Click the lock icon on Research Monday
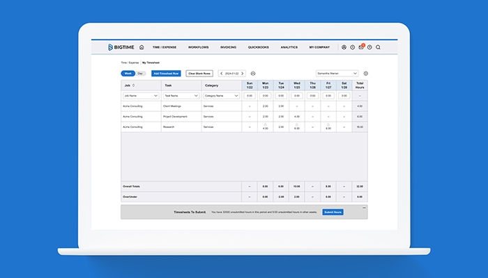This screenshot has height=278, width=488. (265, 124)
